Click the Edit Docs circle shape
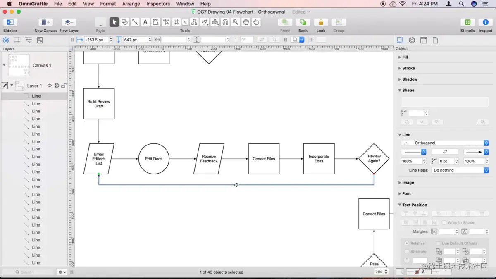 pos(154,159)
